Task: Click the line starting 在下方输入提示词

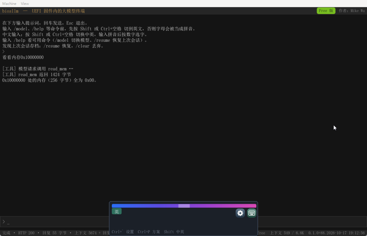Action: [x=45, y=23]
